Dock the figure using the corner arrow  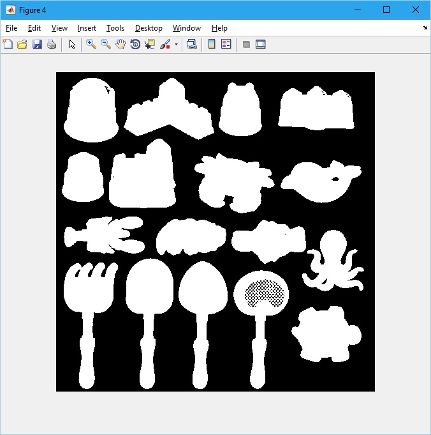click(x=425, y=28)
